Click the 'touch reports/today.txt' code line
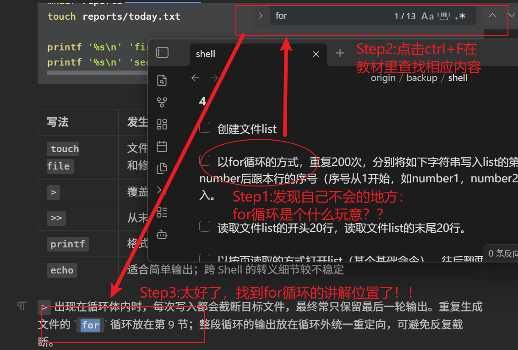Image resolution: width=518 pixels, height=350 pixels. click(x=114, y=16)
